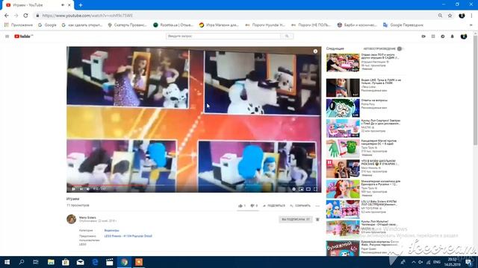Open the Приложения apps bookmark

19,25
